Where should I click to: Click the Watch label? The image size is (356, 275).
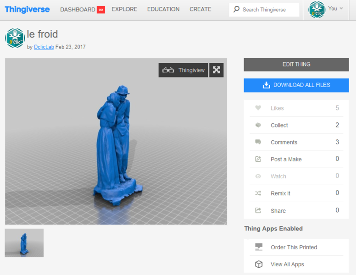coord(278,176)
